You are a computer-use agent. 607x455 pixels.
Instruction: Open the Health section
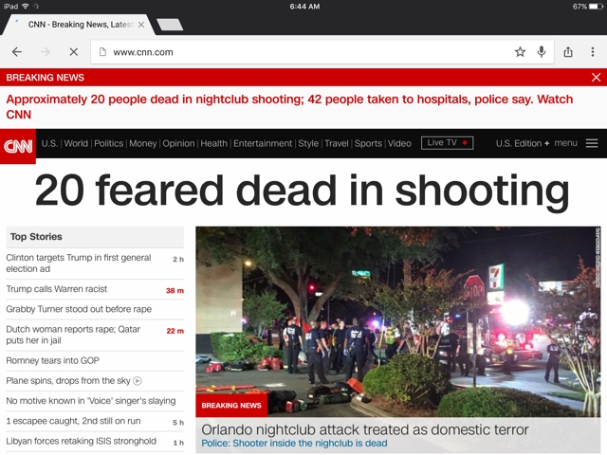point(214,143)
